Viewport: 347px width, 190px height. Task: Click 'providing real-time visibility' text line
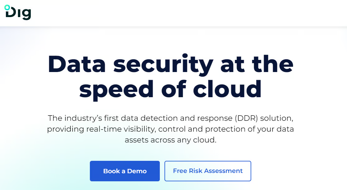[x=101, y=129]
